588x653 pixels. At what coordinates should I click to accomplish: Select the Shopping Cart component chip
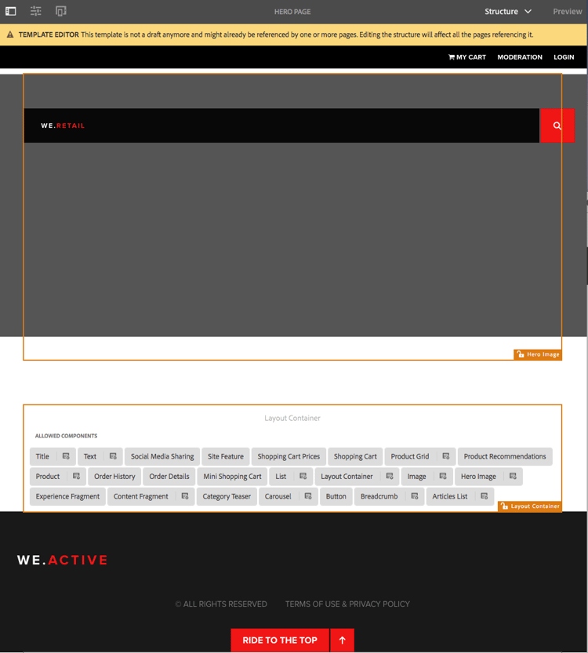coord(355,456)
